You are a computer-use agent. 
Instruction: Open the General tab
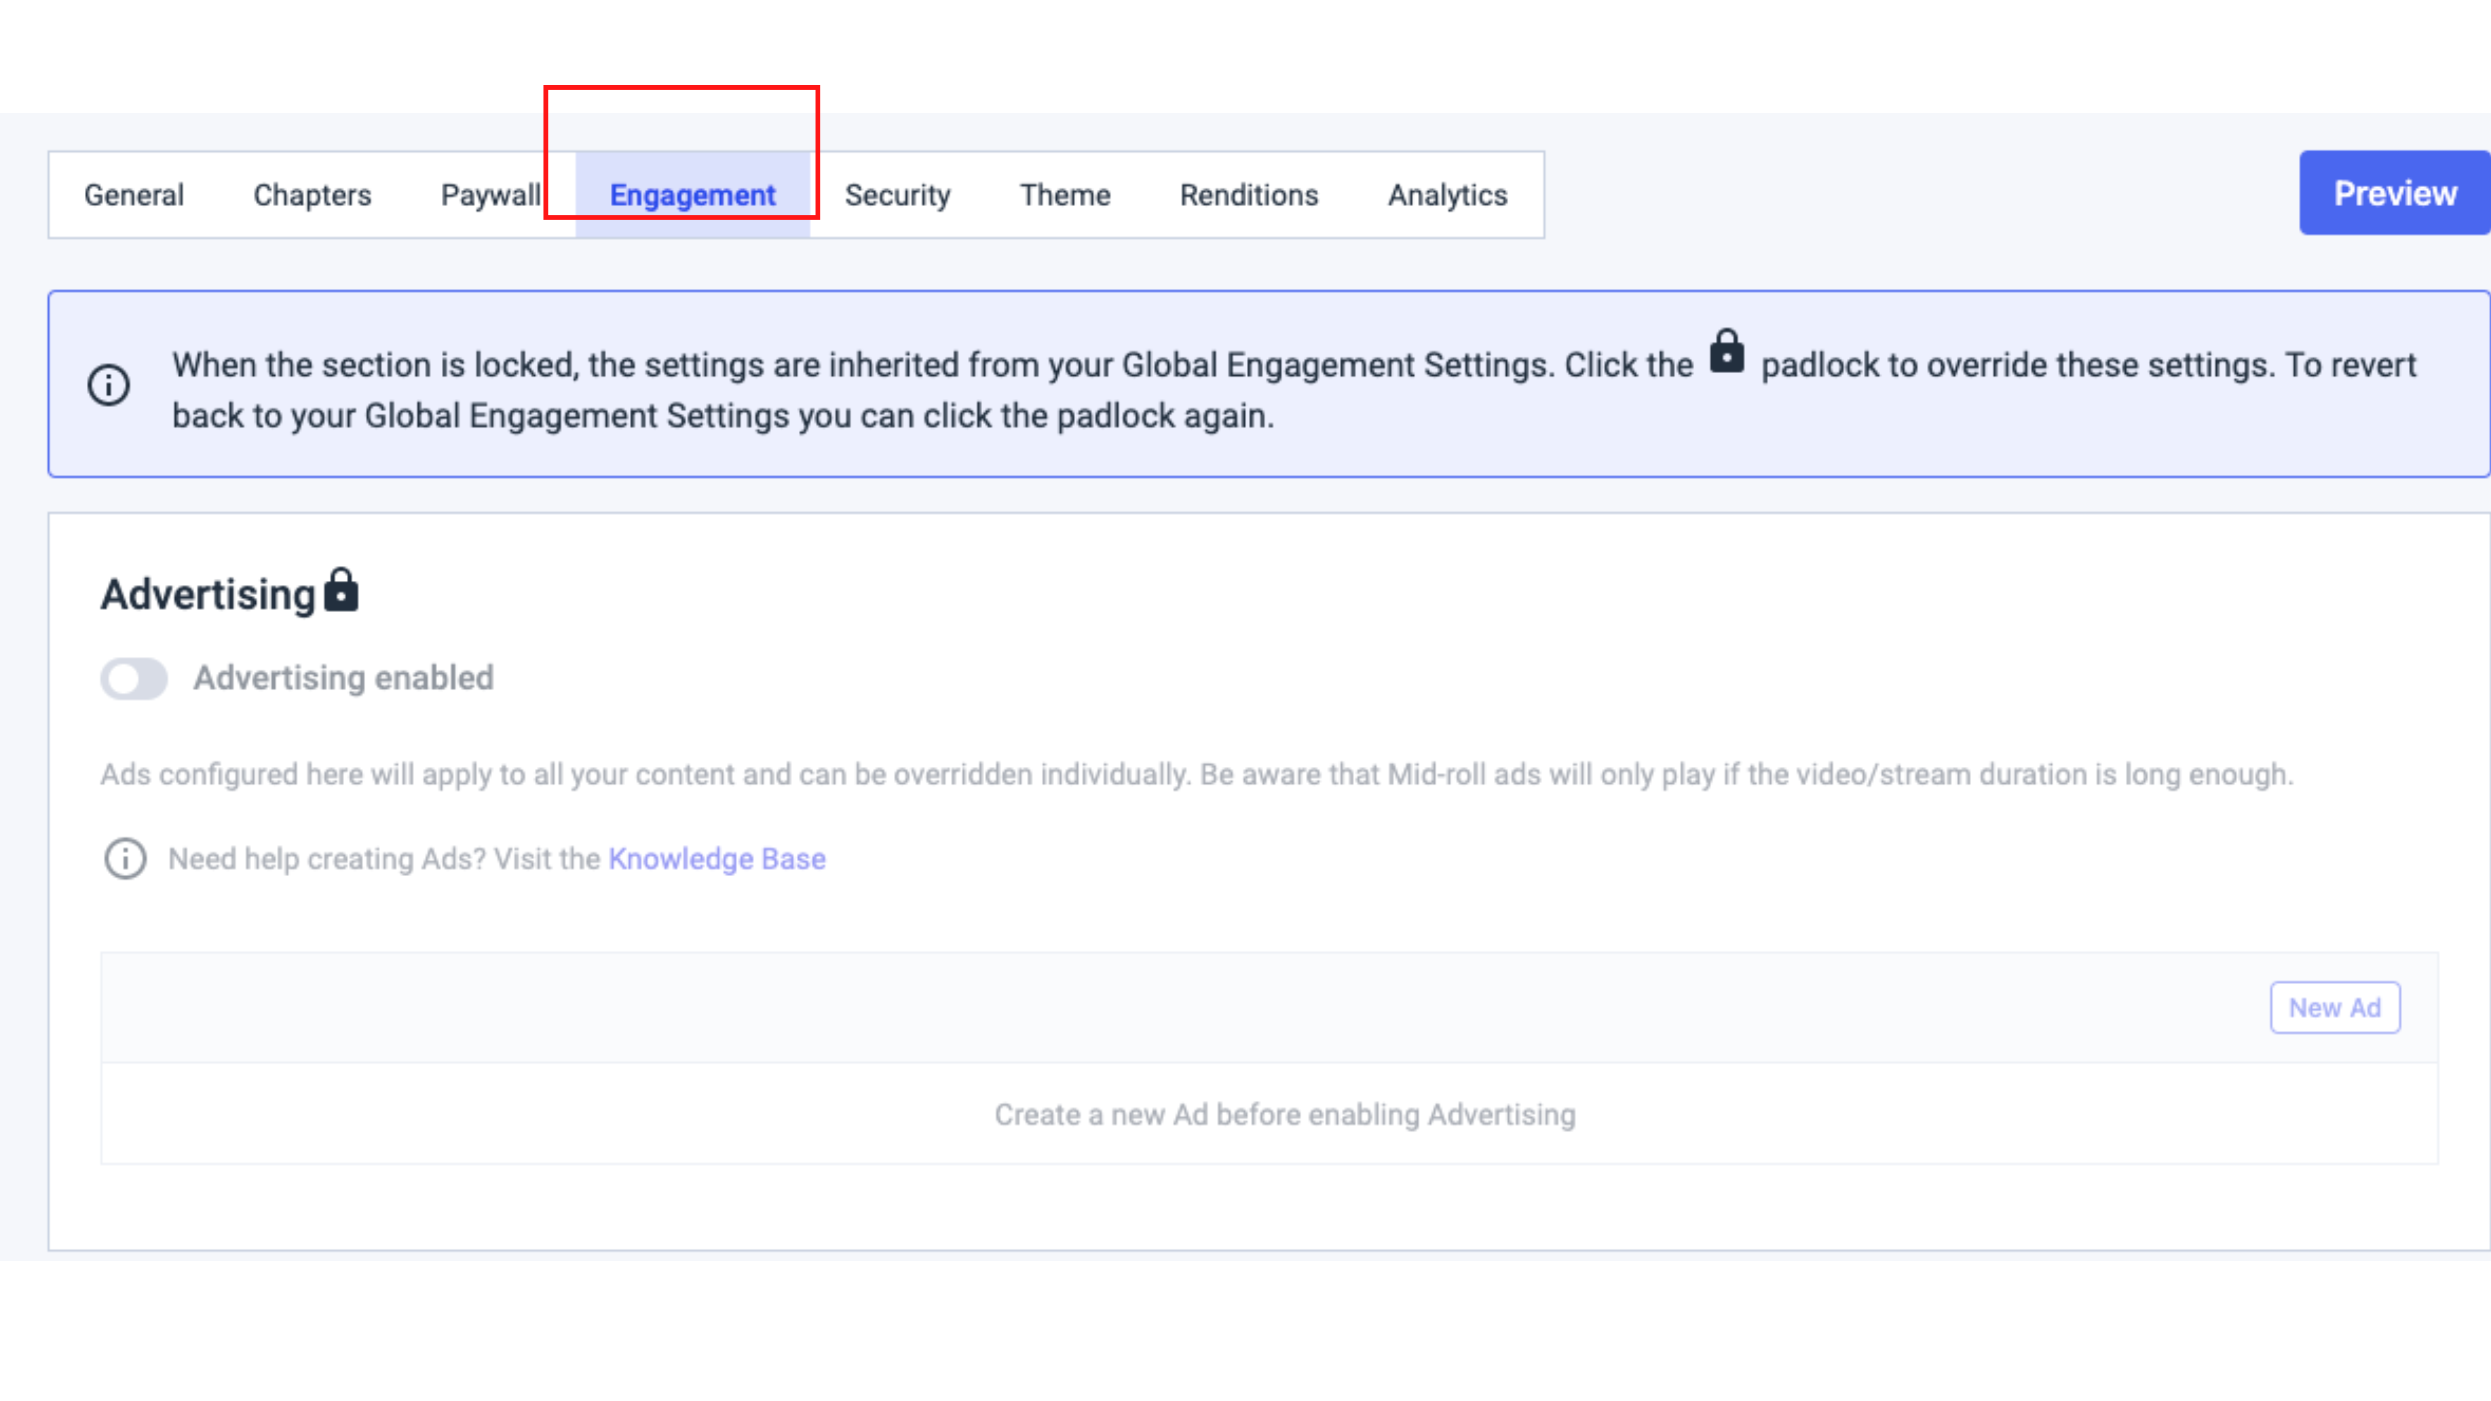[133, 195]
